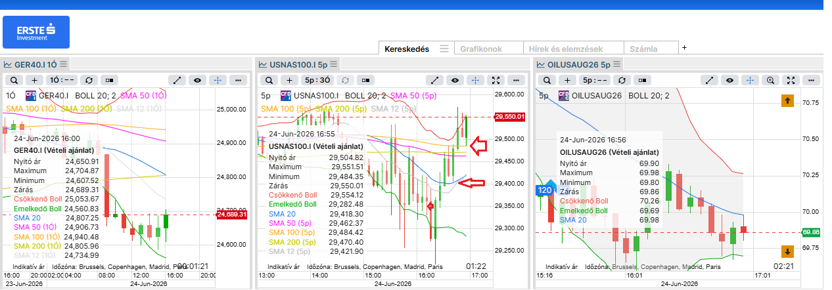Image resolution: width=832 pixels, height=290 pixels.
Task: Refresh the USNAS100.I chart
Action: (x=345, y=80)
